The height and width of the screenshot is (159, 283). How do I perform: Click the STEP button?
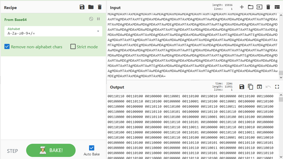pos(12,151)
